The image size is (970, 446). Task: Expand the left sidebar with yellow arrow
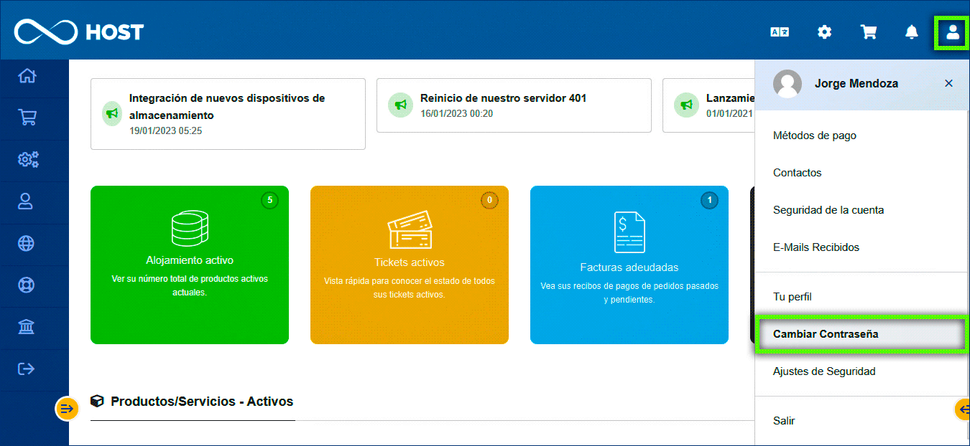tap(67, 409)
